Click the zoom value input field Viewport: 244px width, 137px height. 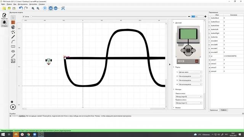pyautogui.click(x=197, y=16)
